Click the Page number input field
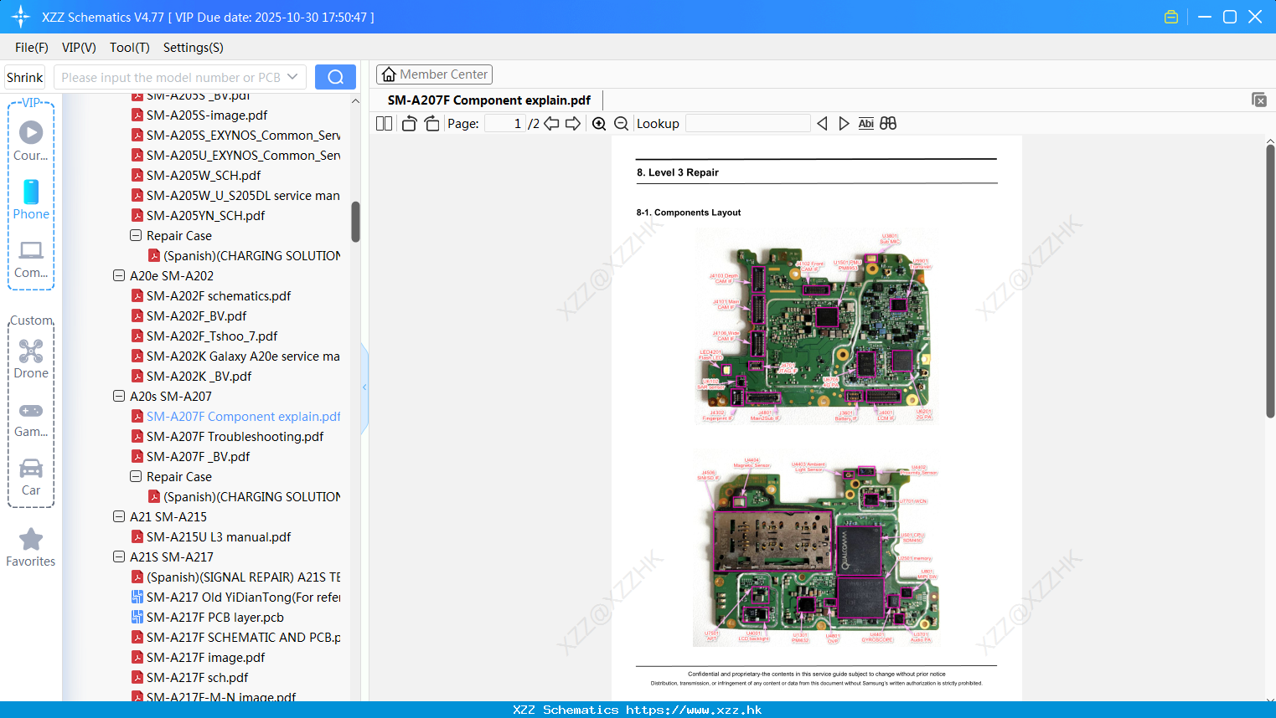1276x718 pixels. point(504,123)
